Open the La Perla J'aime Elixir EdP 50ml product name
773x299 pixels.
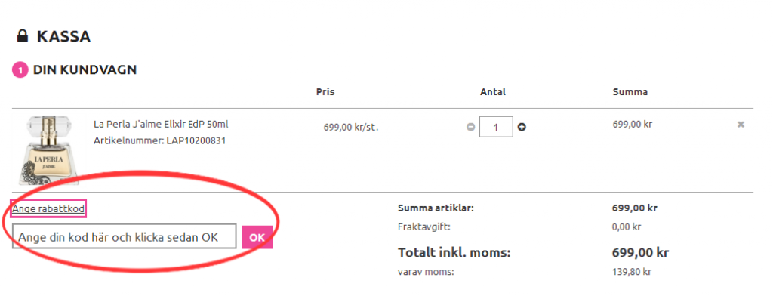pyautogui.click(x=161, y=125)
